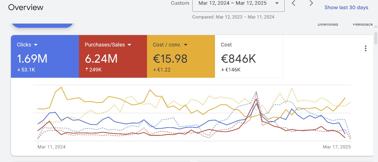
Task: Click the Show last 30 days link
Action: [346, 7]
